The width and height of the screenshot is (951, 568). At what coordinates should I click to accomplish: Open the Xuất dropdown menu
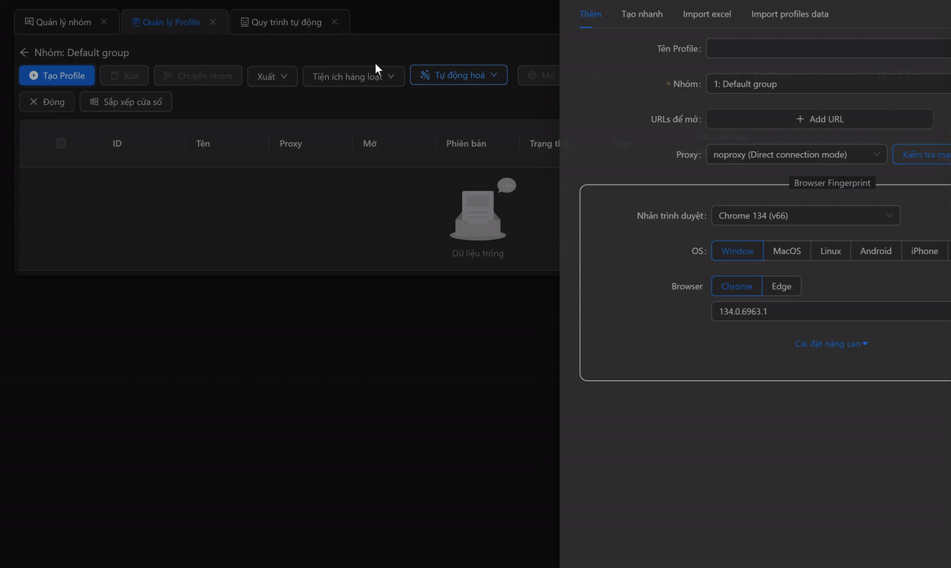coord(272,76)
